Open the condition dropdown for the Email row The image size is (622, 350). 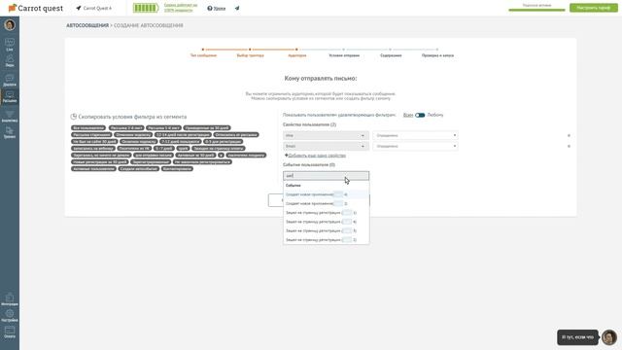point(415,147)
